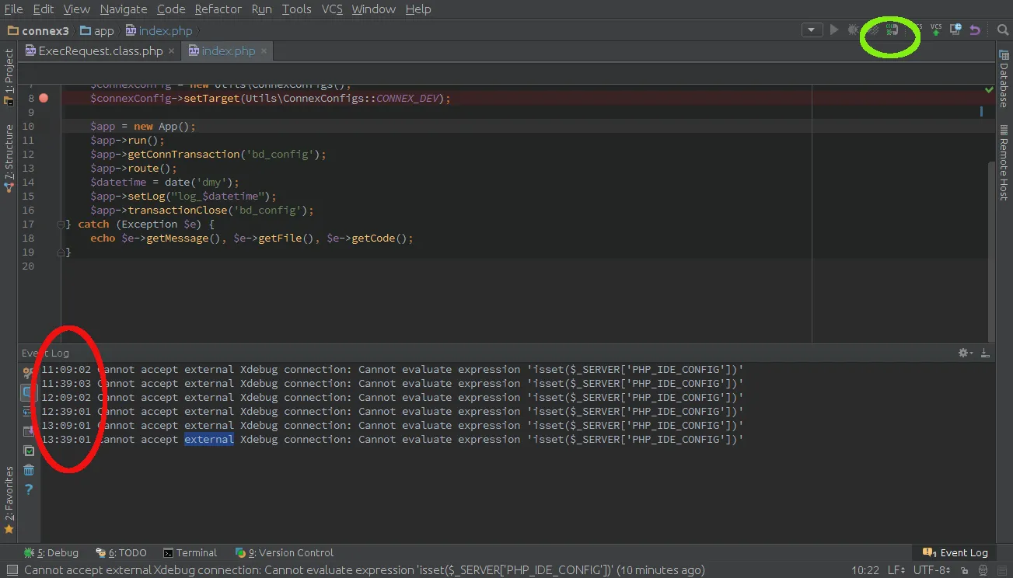Change UTF-8 file encoding
Viewport: 1013px width, 578px height.
tap(932, 571)
